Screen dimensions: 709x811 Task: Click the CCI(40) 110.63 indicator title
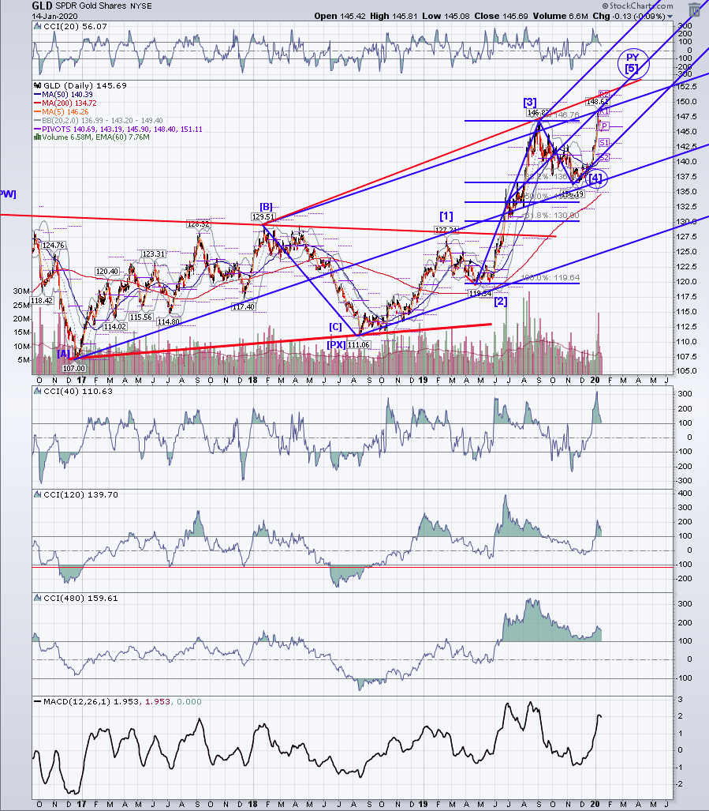point(78,392)
